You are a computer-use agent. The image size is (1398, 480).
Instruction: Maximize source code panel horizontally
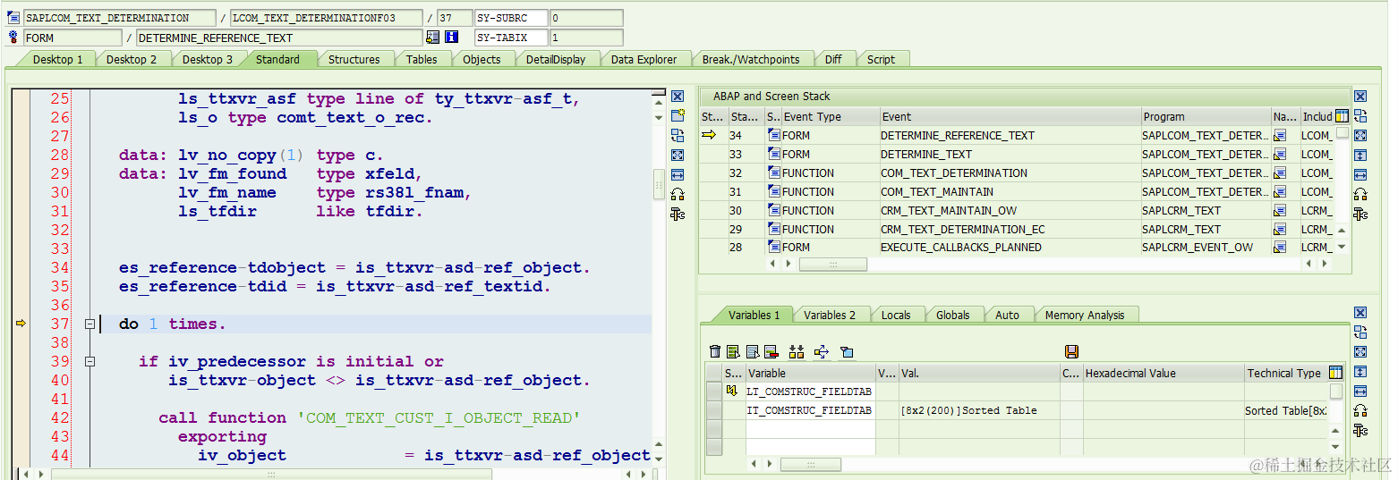(678, 175)
